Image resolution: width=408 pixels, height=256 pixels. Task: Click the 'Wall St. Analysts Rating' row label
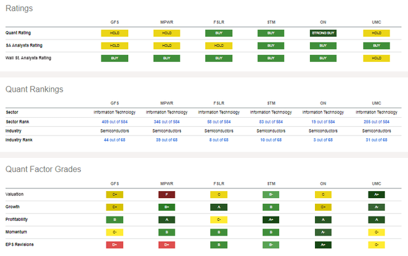click(x=28, y=58)
